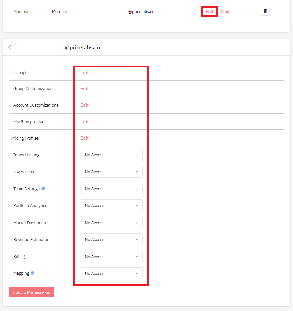Click Clone link for the member
The width and height of the screenshot is (293, 311).
(x=226, y=11)
